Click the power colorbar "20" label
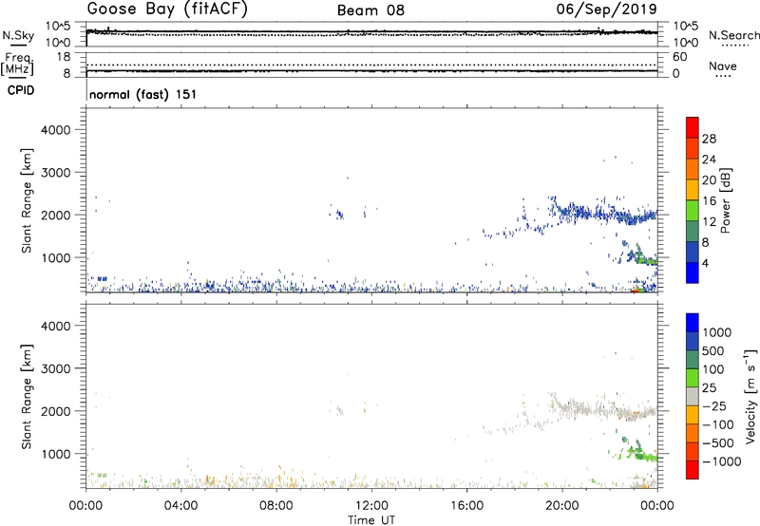Viewport: 760px width, 526px height. (x=709, y=180)
